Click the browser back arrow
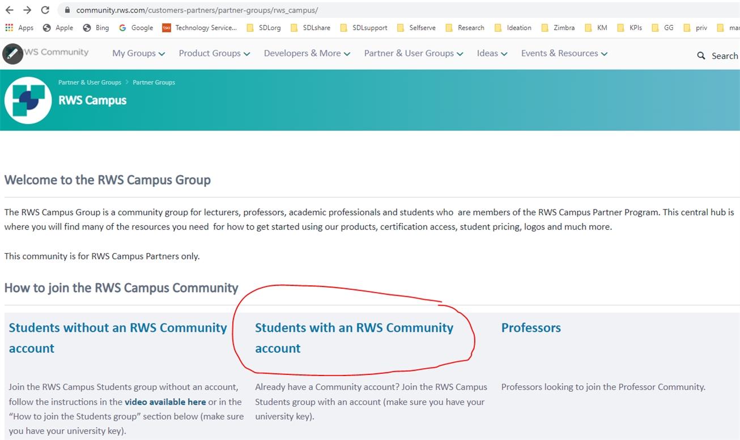This screenshot has width=740, height=440. click(x=10, y=10)
